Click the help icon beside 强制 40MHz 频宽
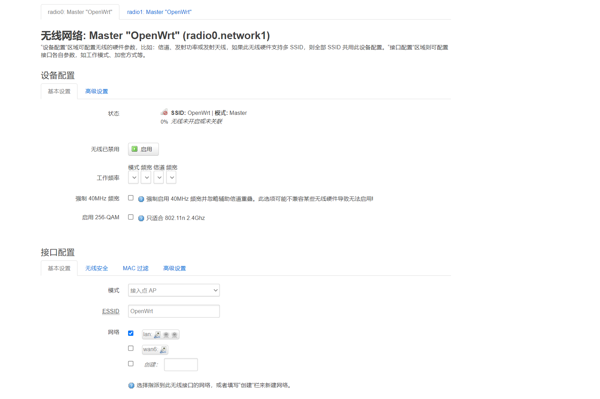Viewport: 600px width, 399px height. tap(141, 199)
